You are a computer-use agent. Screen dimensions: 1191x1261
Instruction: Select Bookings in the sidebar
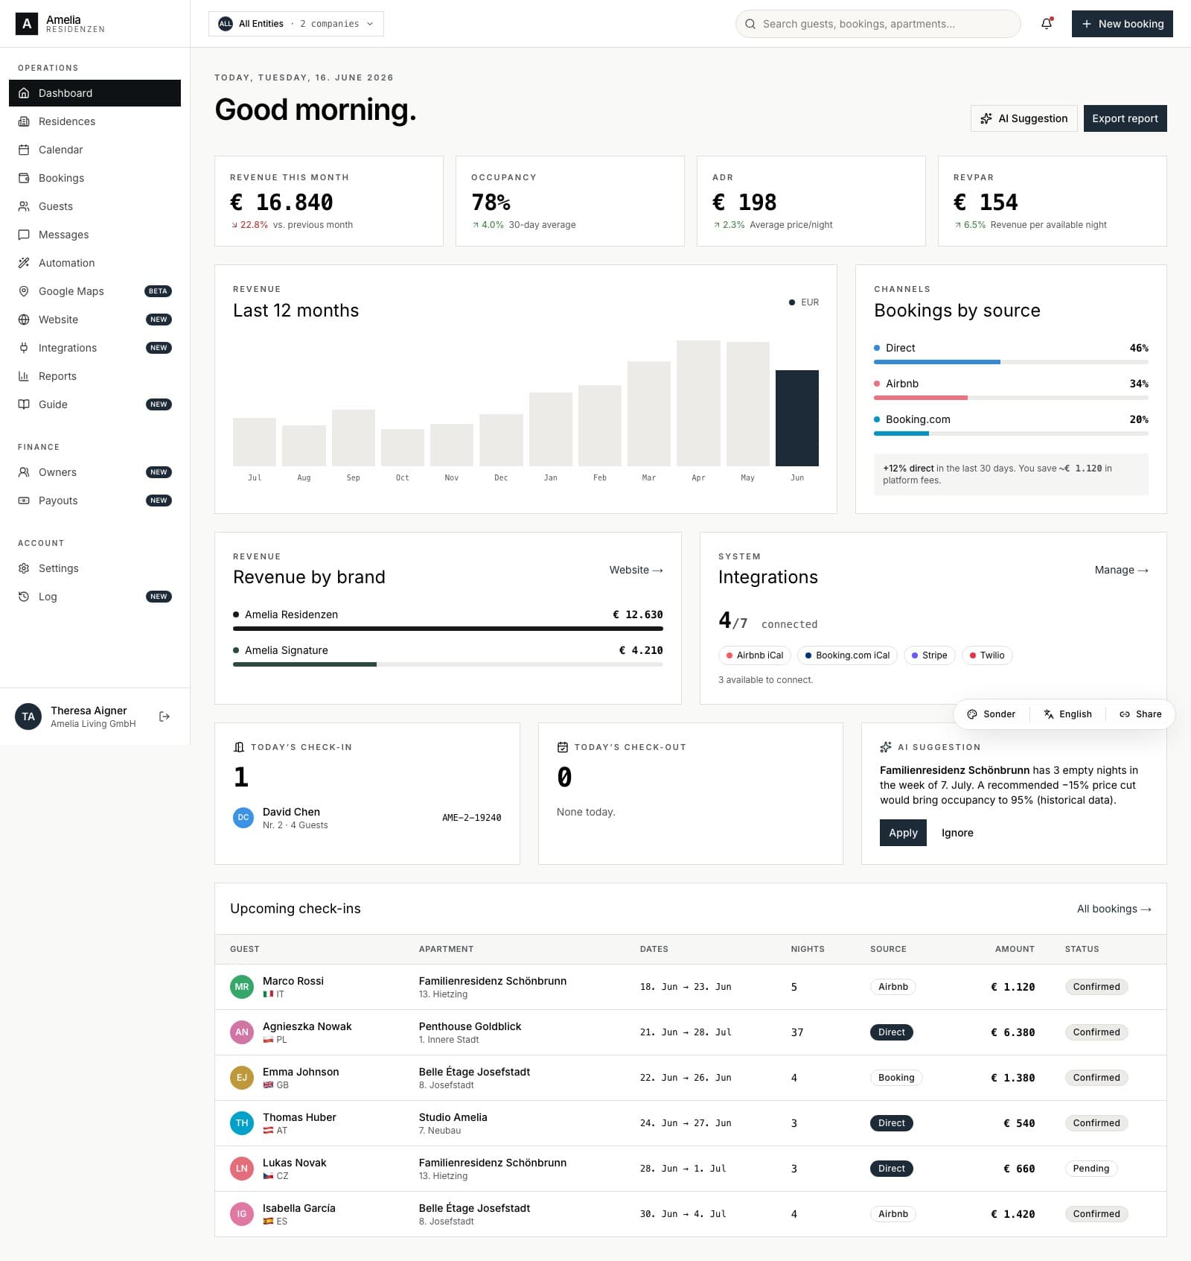click(95, 178)
